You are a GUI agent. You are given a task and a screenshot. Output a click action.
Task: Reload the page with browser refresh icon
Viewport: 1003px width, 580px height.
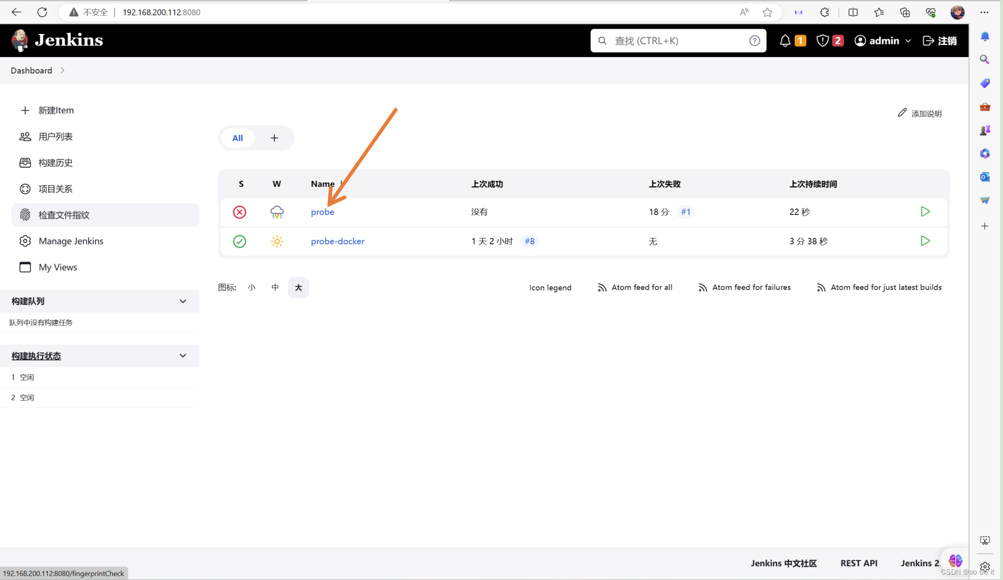42,12
